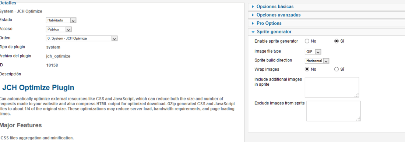Image resolution: width=405 pixels, height=142 pixels.
Task: Select No for Enable sprite generator
Action: 307,41
